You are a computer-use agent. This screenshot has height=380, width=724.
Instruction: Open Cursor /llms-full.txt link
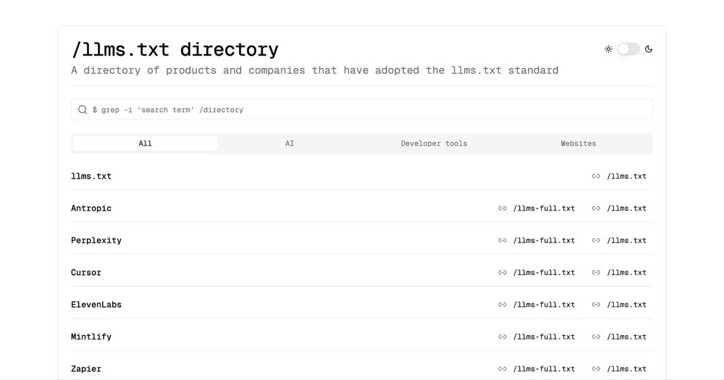point(544,272)
